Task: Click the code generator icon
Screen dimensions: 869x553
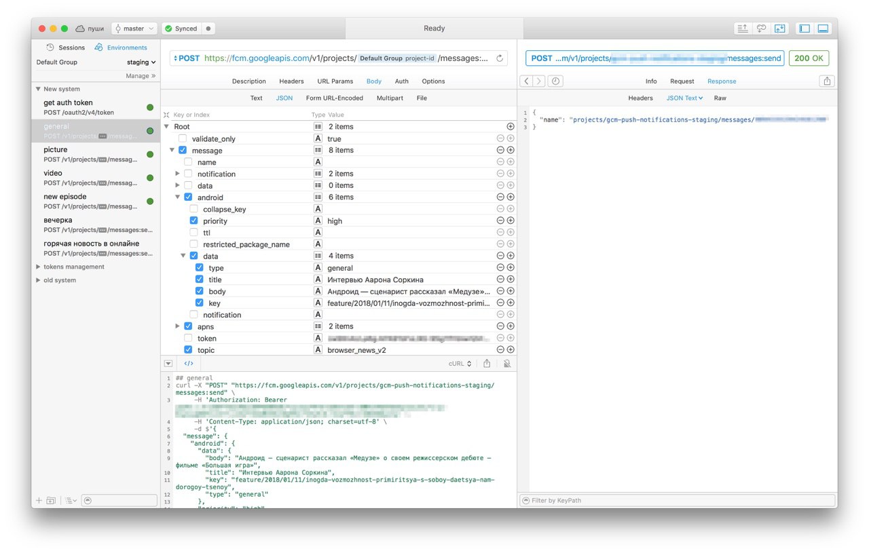Action: 189,364
